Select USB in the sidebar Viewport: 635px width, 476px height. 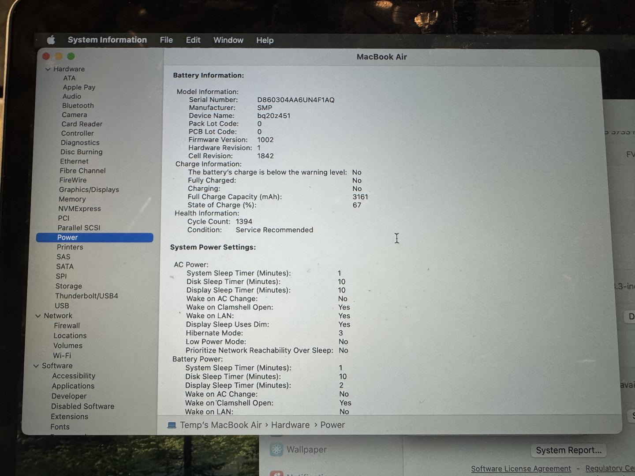pos(62,306)
